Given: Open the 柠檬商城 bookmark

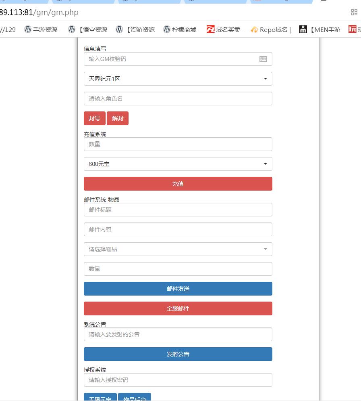Looking at the screenshot, I should tap(181, 29).
